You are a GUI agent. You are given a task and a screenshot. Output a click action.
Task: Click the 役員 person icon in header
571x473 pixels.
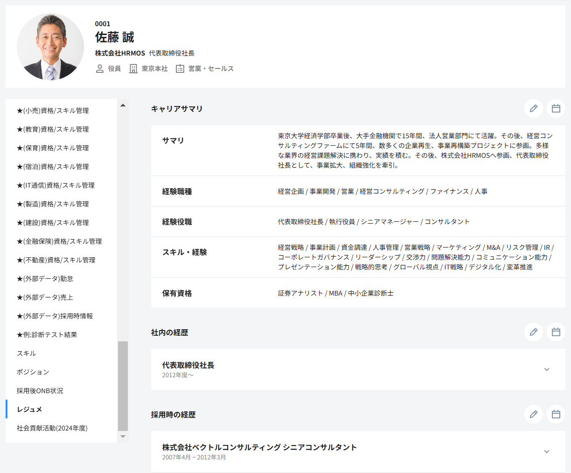[100, 69]
